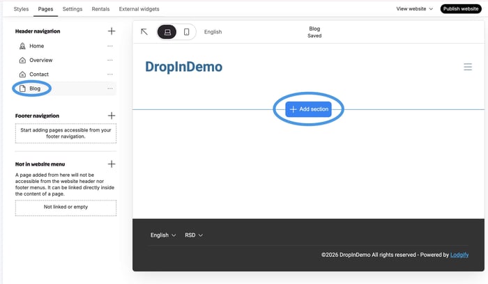Click the Publish website button
488x284 pixels.
click(x=461, y=8)
